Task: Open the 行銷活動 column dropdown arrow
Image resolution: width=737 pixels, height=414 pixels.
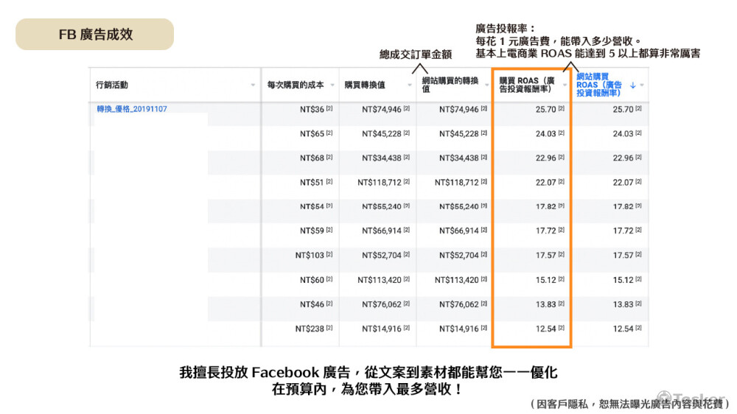Action: tap(253, 85)
